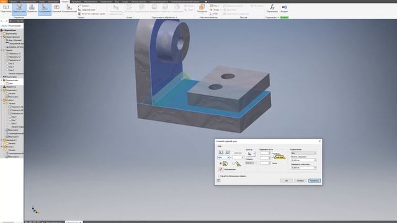Tick the create welding symbol checkbox
Image resolution: width=397 pixels, height=223 pixels.
[219, 176]
